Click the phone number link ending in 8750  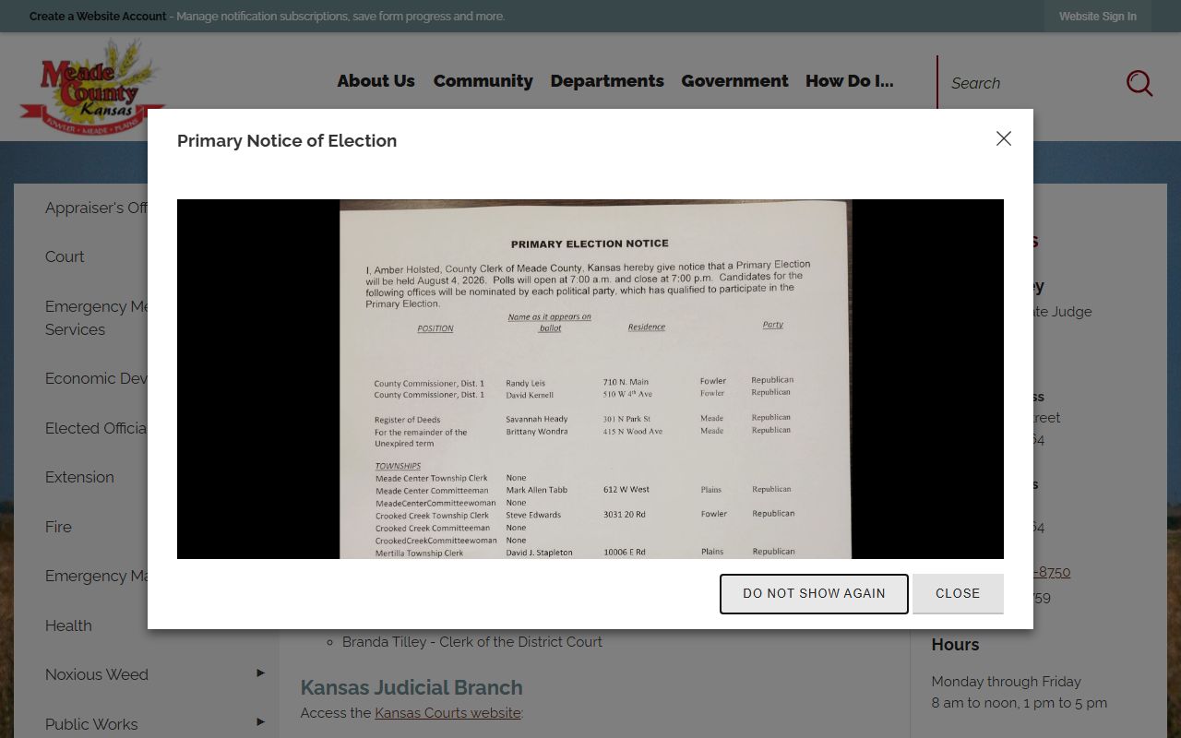pos(1052,572)
